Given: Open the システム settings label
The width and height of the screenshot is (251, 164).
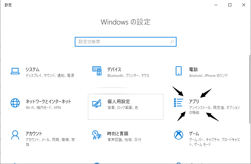Looking at the screenshot, I should [32, 70].
